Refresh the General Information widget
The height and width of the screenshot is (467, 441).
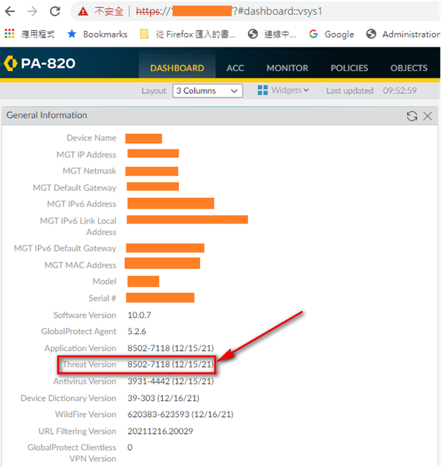tap(412, 116)
